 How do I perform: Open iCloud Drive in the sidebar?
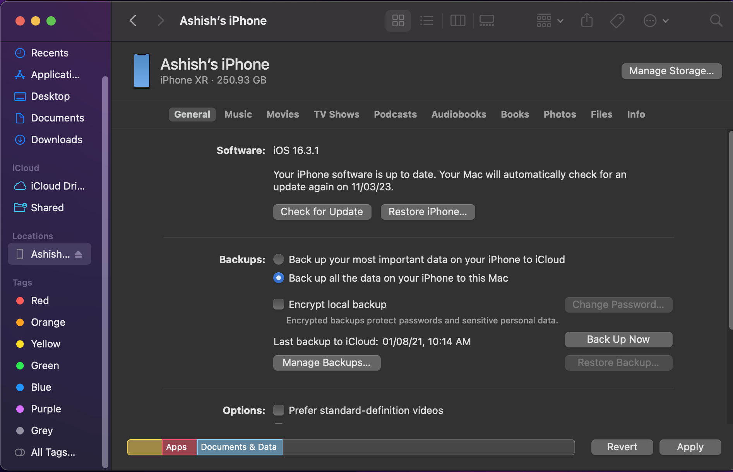(x=50, y=186)
